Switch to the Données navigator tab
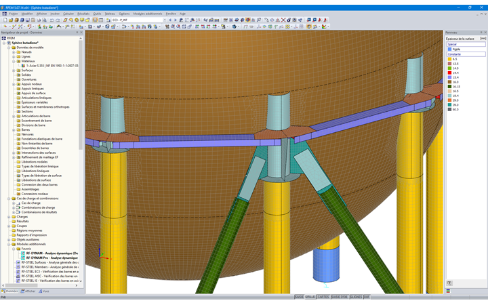 point(9,291)
